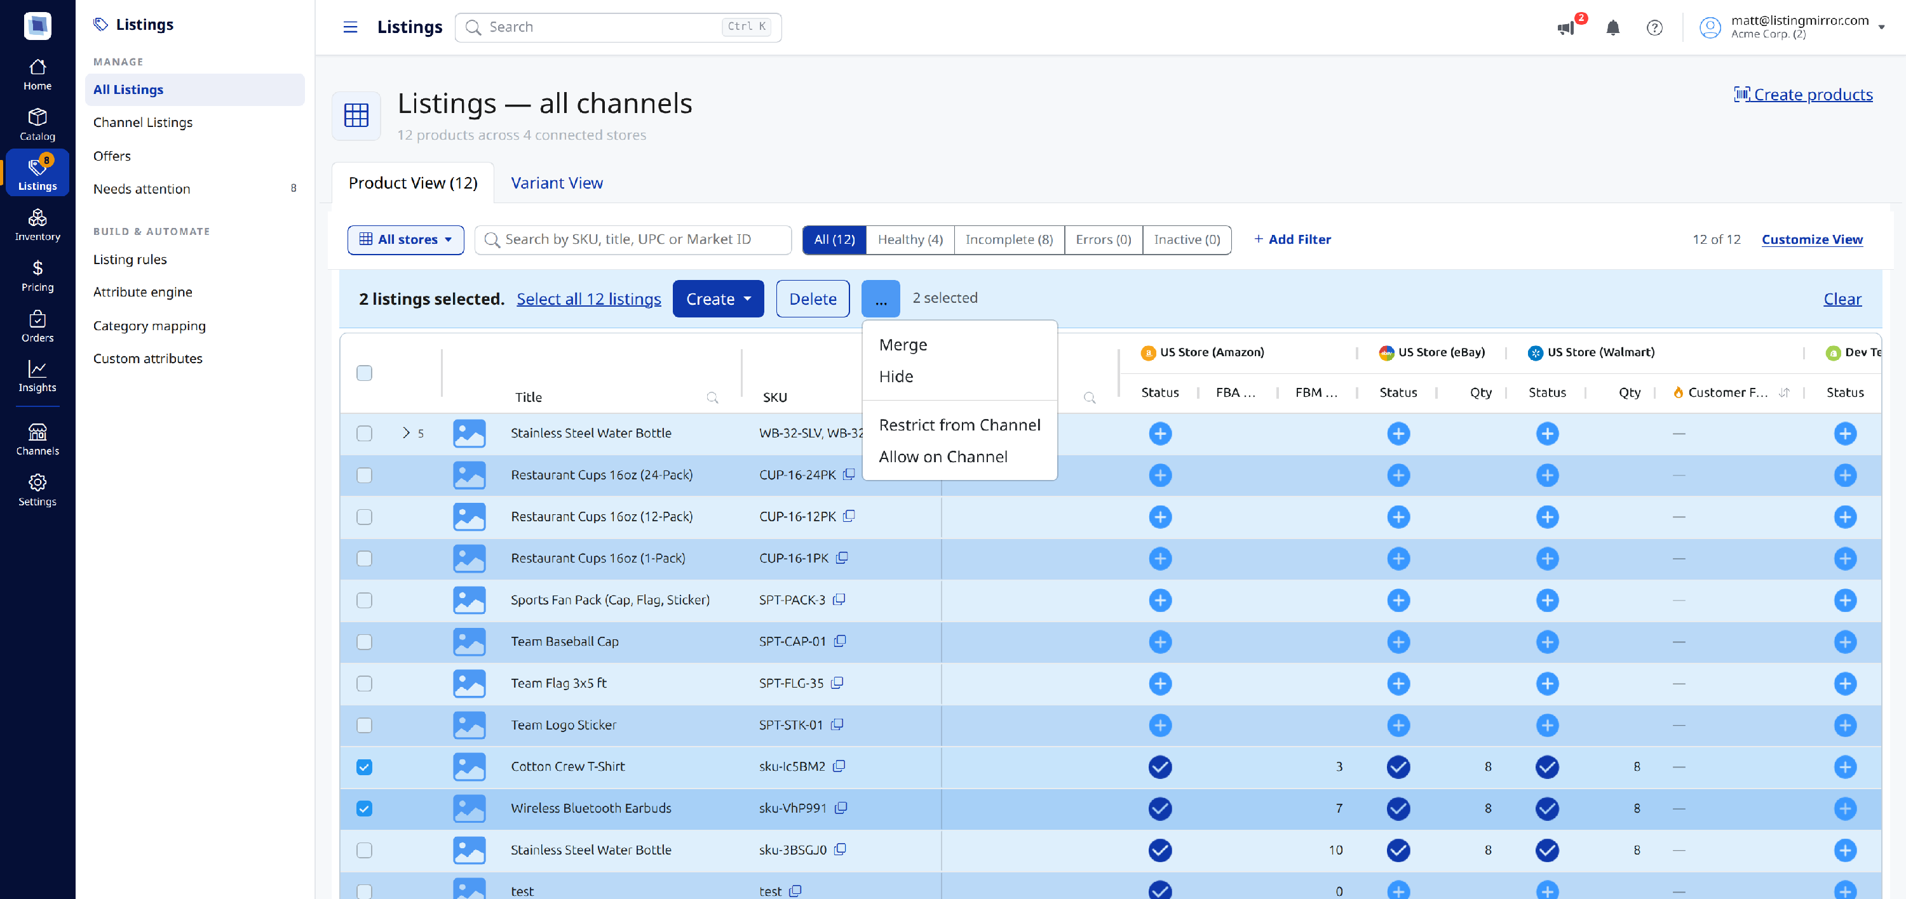Filter by Incomplete (8)

coord(1008,239)
